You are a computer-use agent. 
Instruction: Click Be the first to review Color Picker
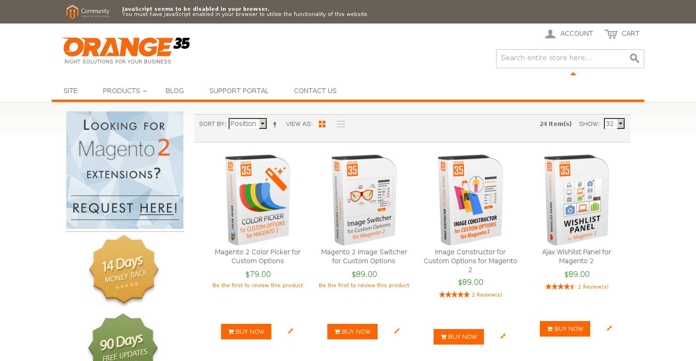click(258, 285)
